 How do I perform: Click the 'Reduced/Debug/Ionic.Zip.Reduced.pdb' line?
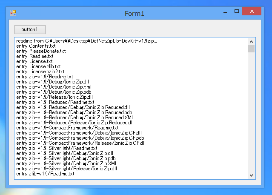[x=74, y=112]
